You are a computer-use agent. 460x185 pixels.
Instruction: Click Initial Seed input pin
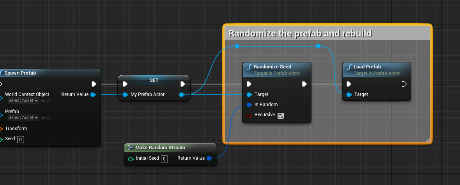(131, 159)
